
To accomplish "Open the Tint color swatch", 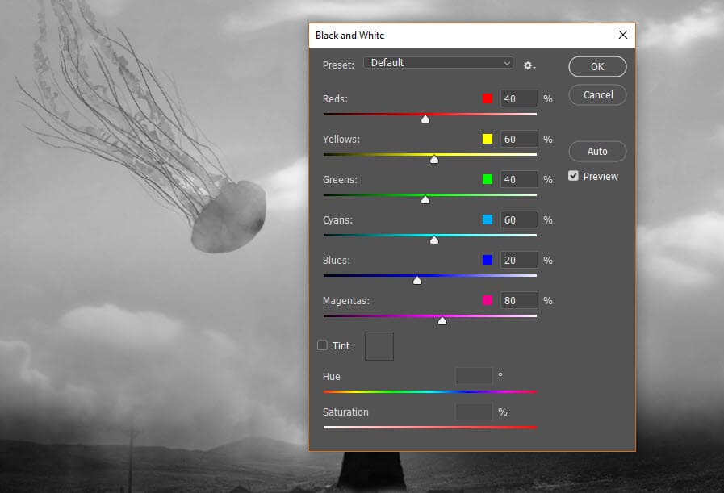I will pyautogui.click(x=379, y=346).
